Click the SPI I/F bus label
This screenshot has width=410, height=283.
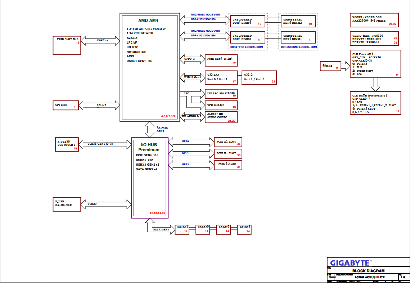[102, 105]
